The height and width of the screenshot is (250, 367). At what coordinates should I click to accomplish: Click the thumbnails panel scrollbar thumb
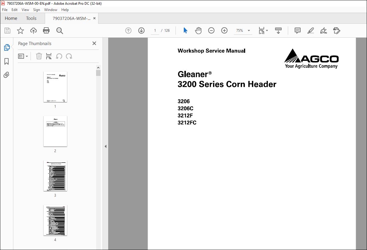(98, 73)
